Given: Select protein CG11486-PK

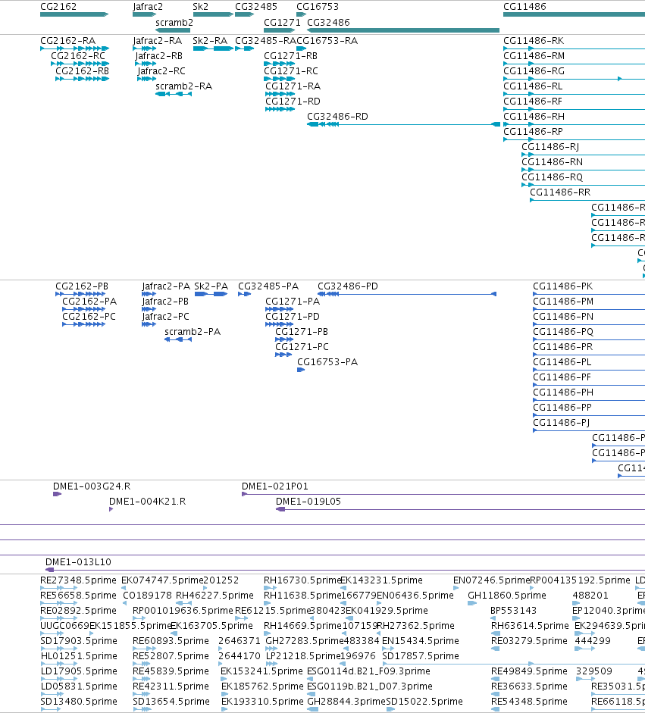Looking at the screenshot, I should [x=589, y=294].
